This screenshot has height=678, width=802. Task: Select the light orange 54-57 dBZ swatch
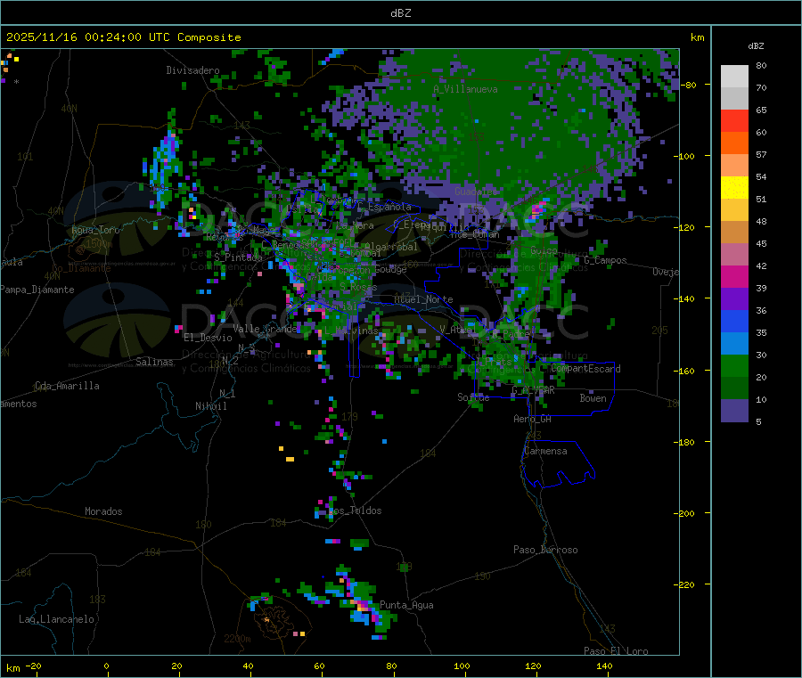pos(734,165)
